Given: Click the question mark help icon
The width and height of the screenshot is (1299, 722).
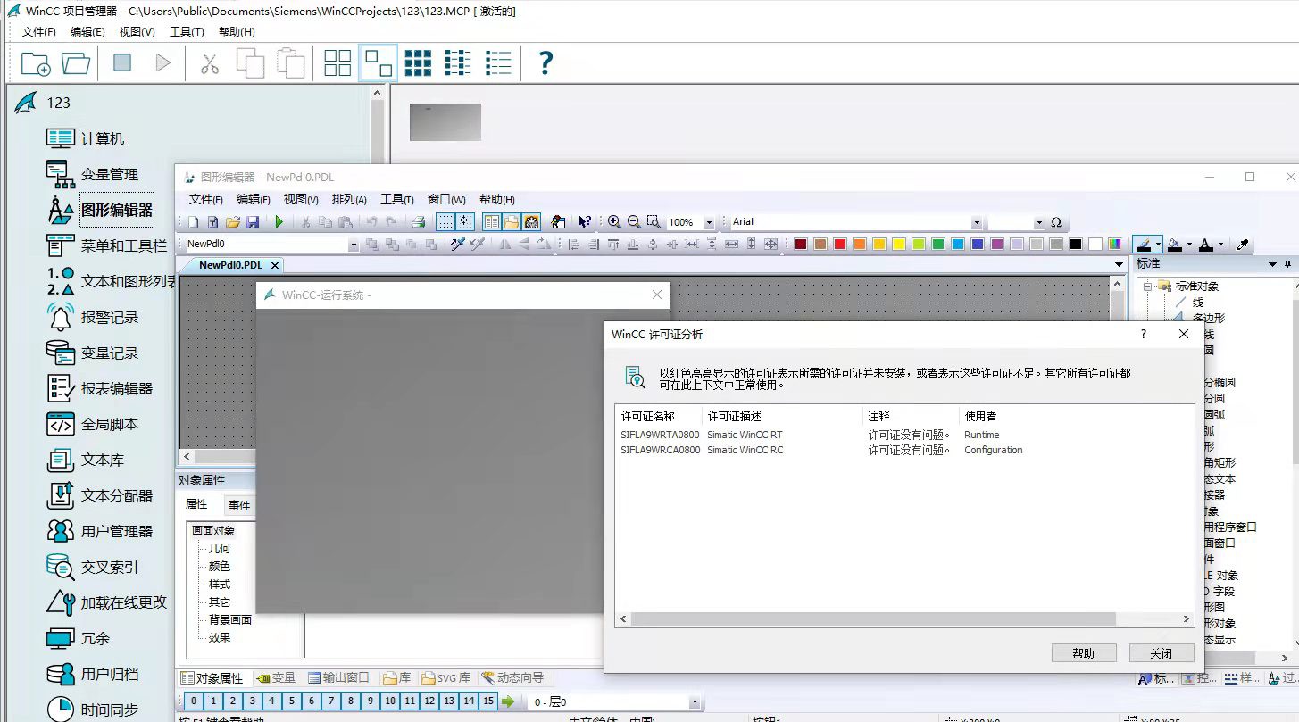Looking at the screenshot, I should click(x=545, y=63).
